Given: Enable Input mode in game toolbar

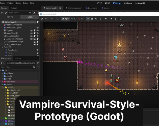Looking at the screenshot, I should (66, 19).
